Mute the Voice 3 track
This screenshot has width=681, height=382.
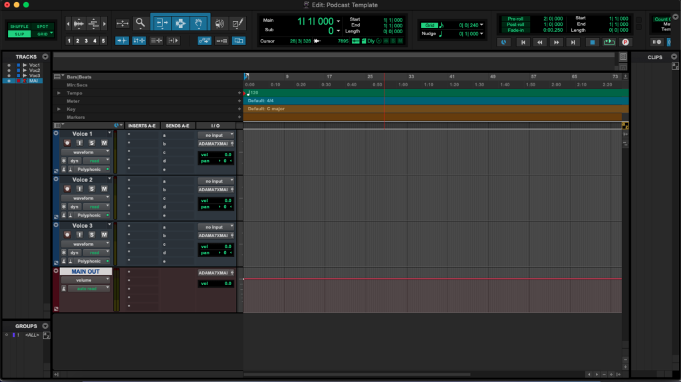[104, 235]
